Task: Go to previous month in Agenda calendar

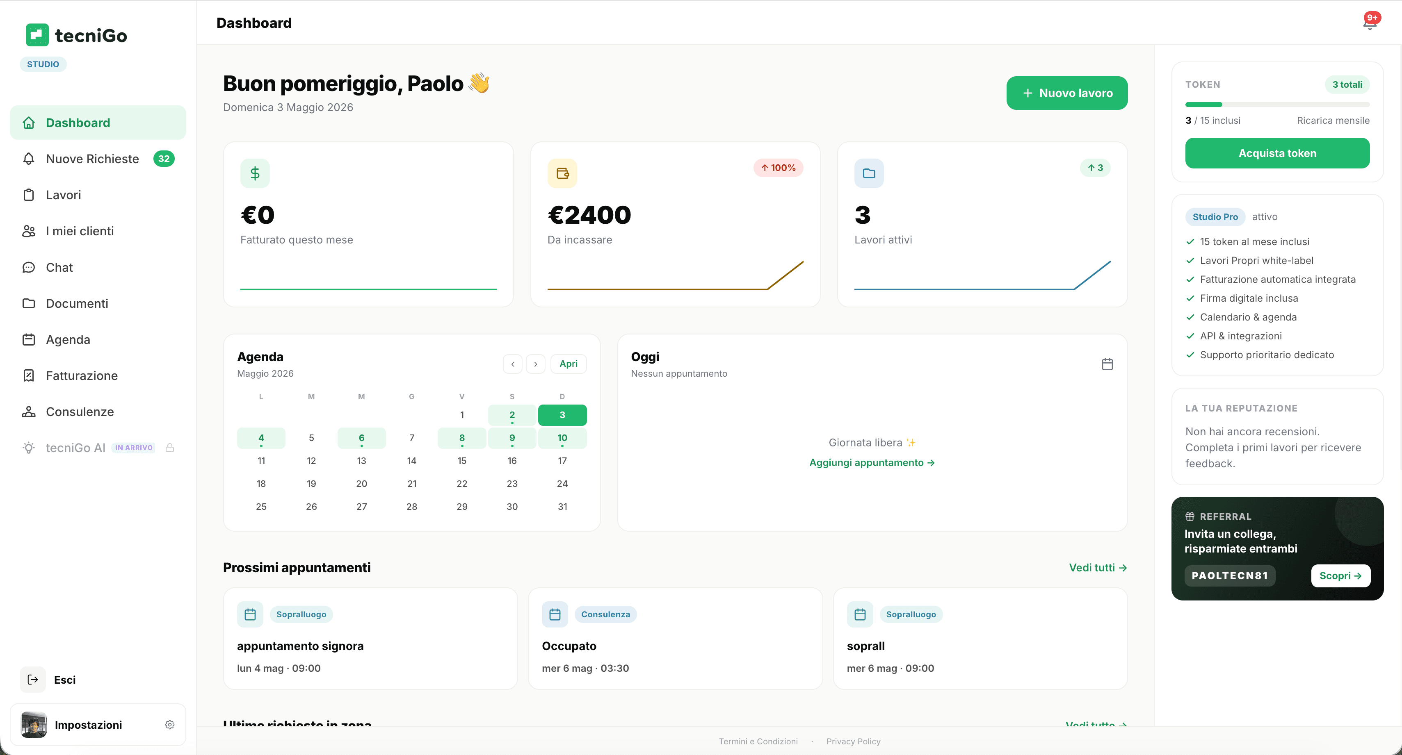Action: pos(513,364)
